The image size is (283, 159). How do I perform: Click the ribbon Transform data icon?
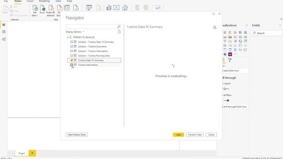pos(89,8)
